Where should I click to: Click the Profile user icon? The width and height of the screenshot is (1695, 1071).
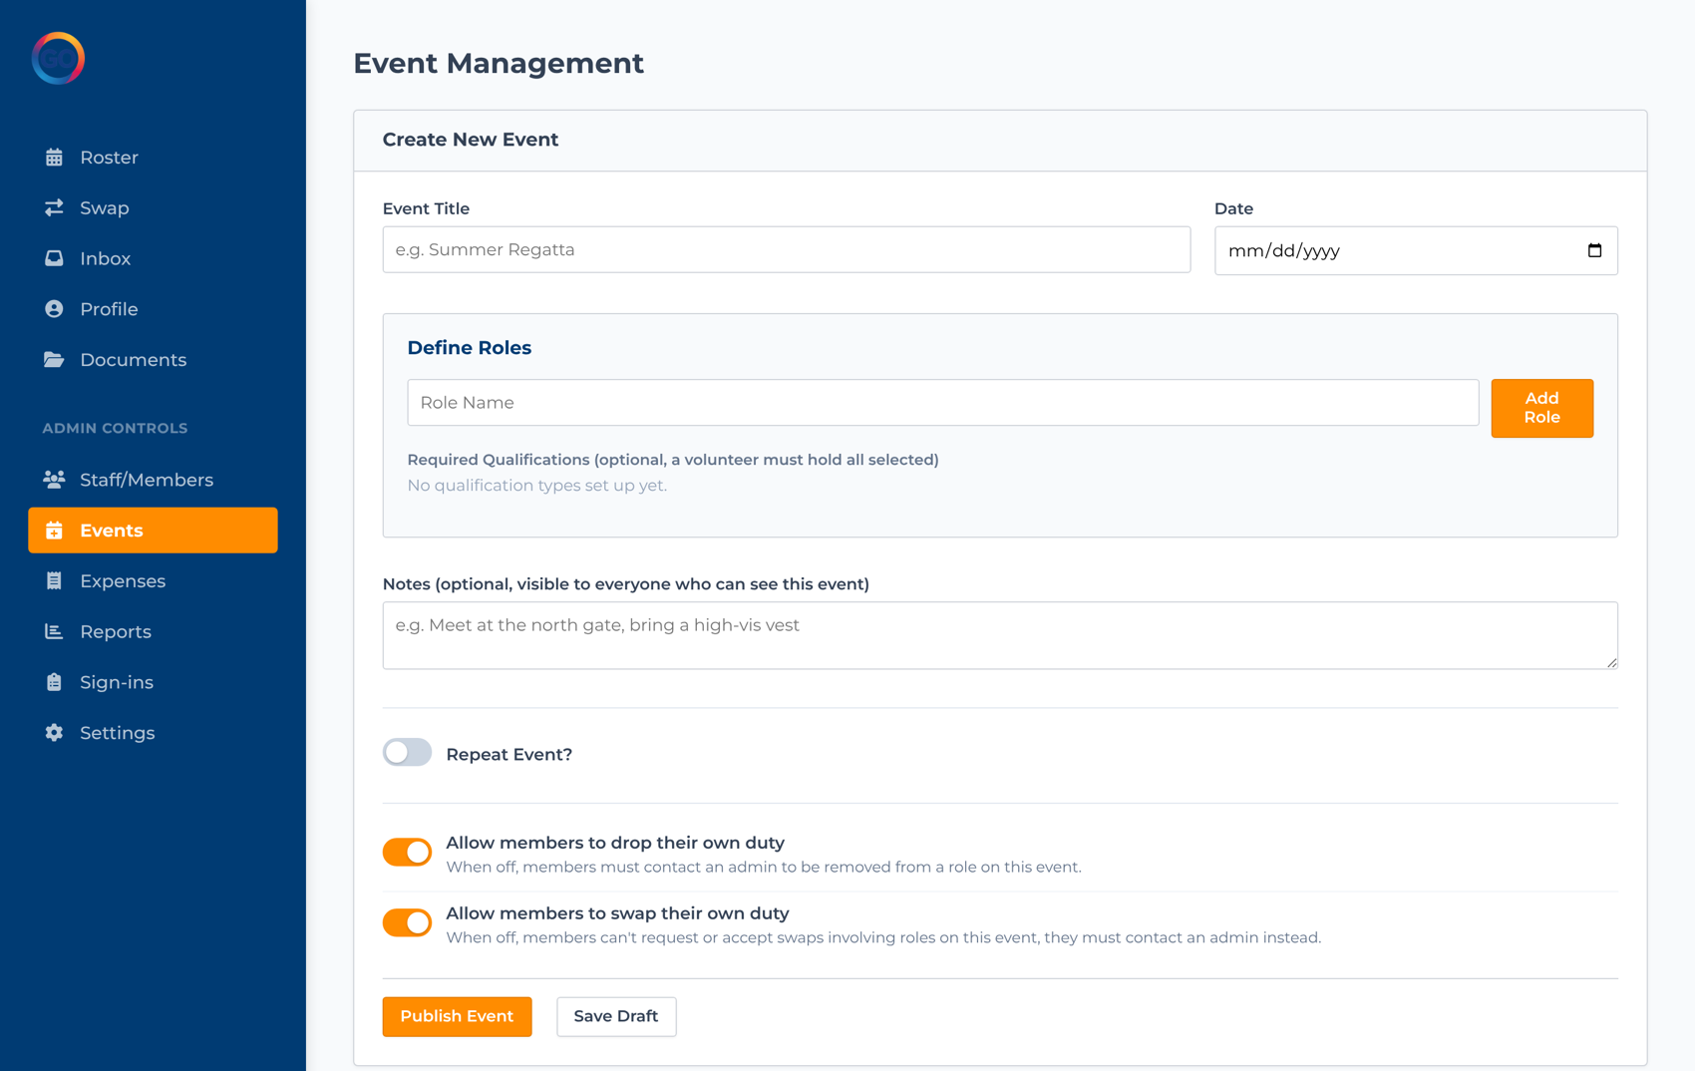(54, 309)
